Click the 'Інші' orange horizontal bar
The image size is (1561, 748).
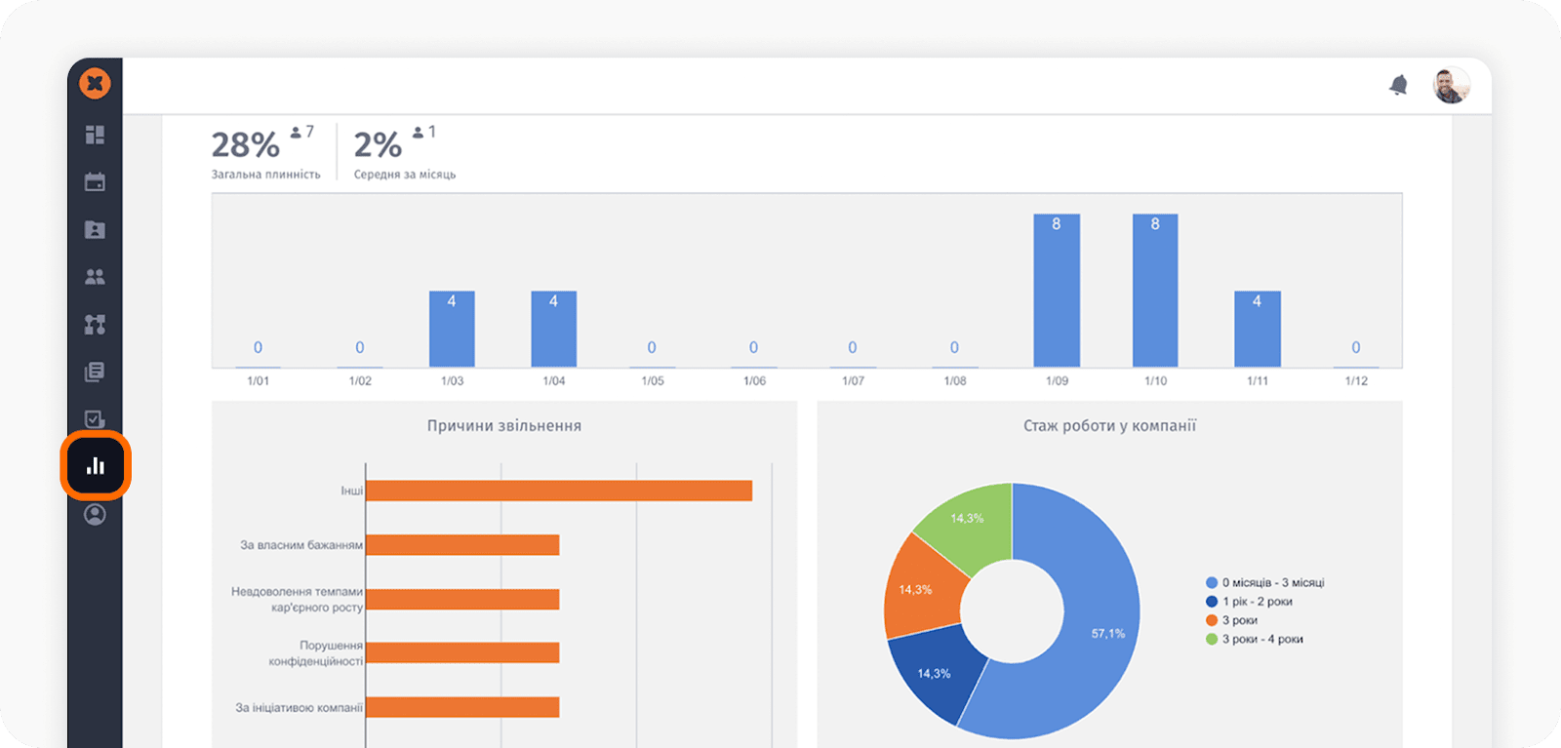[558, 491]
